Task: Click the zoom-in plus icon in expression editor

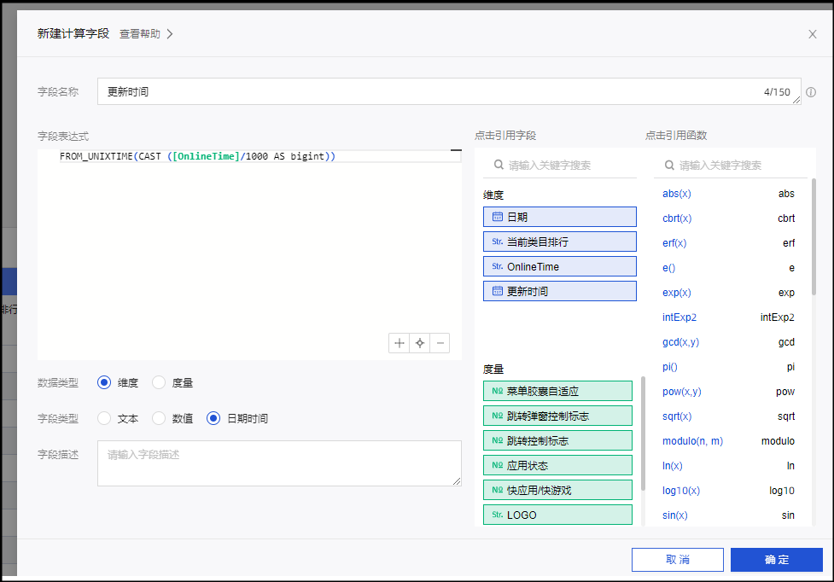Action: 399,343
